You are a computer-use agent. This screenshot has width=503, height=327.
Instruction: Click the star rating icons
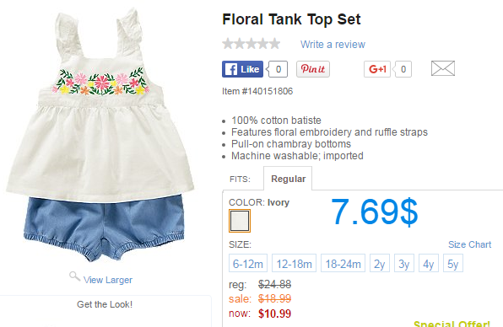pos(251,44)
